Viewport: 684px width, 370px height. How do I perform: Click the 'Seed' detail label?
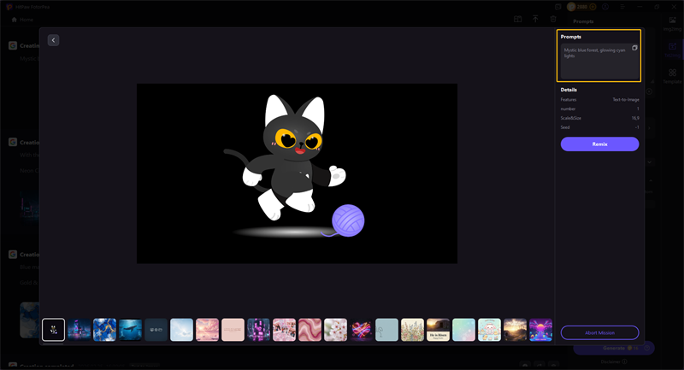[x=565, y=127]
